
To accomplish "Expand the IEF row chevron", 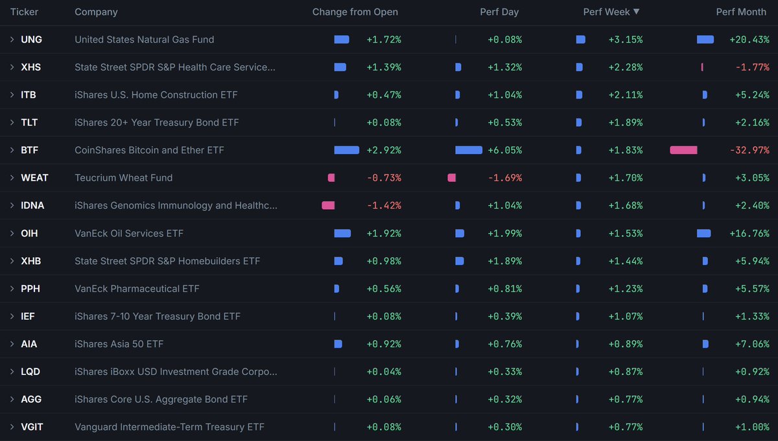I will pyautogui.click(x=12, y=317).
